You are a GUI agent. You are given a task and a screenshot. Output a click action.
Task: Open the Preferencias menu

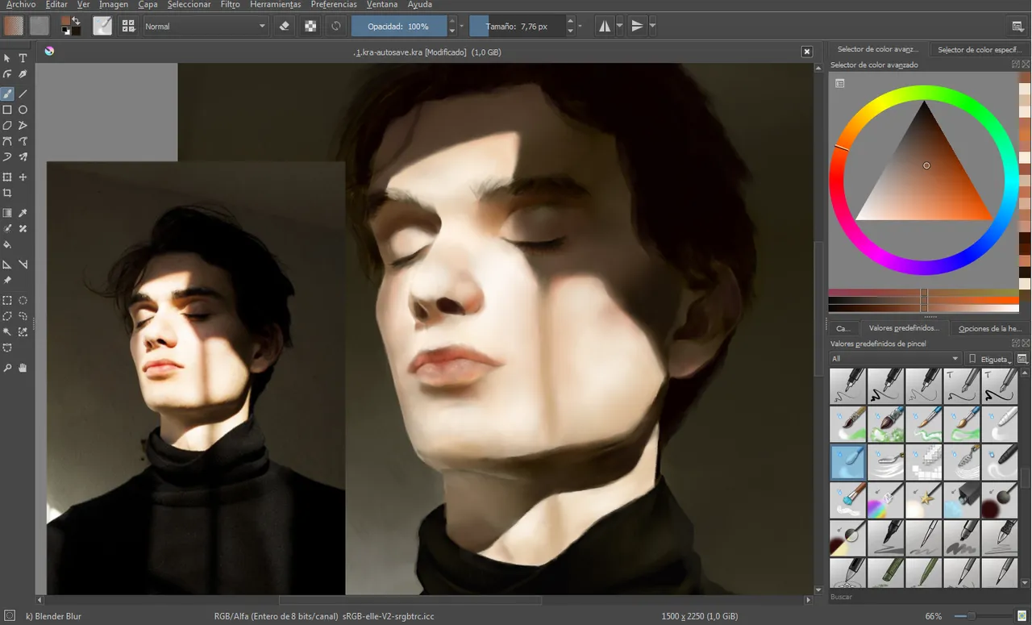[334, 5]
